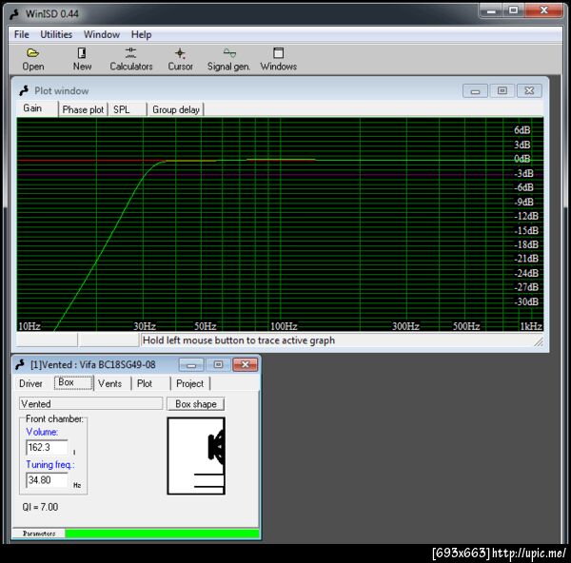Click the Parameters label at bottom

(39, 534)
